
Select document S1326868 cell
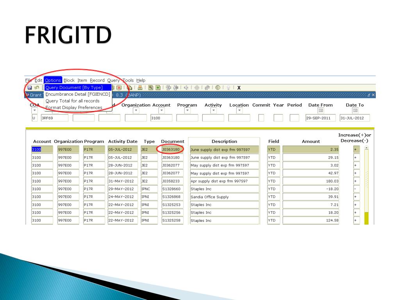(172, 197)
